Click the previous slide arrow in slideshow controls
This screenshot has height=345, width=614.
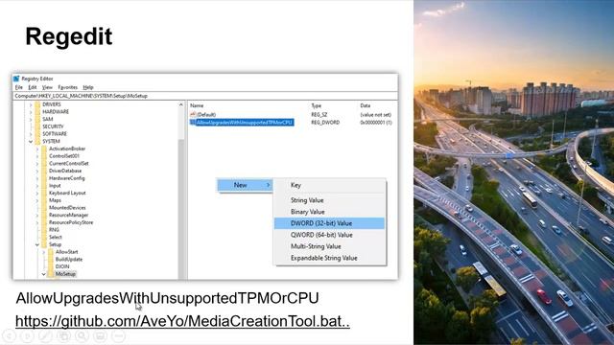pyautogui.click(x=9, y=335)
